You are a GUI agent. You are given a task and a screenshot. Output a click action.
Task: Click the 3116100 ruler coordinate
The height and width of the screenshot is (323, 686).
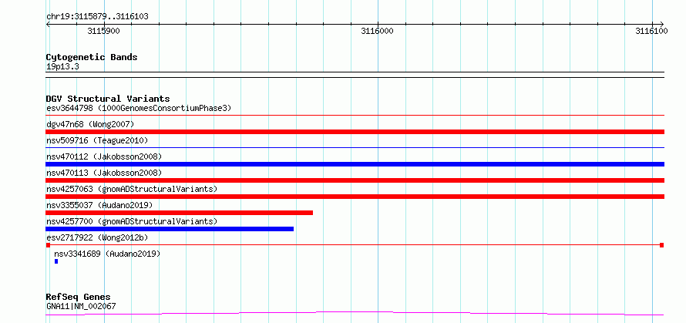(x=651, y=31)
